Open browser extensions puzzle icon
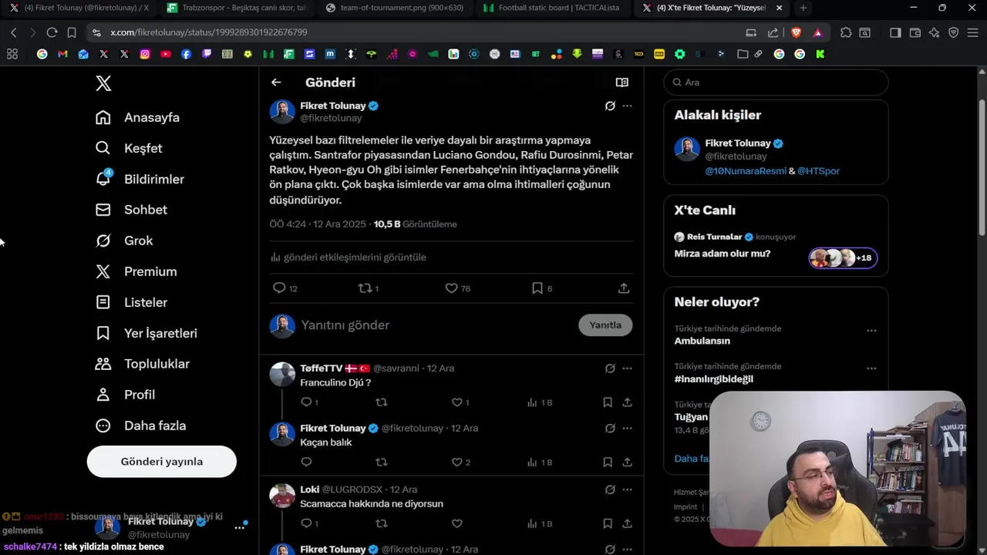This screenshot has width=987, height=555. tap(846, 32)
